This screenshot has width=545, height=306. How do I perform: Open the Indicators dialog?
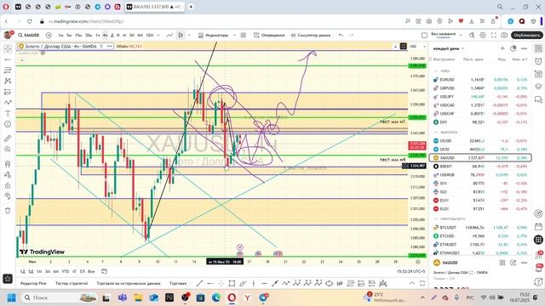213,35
